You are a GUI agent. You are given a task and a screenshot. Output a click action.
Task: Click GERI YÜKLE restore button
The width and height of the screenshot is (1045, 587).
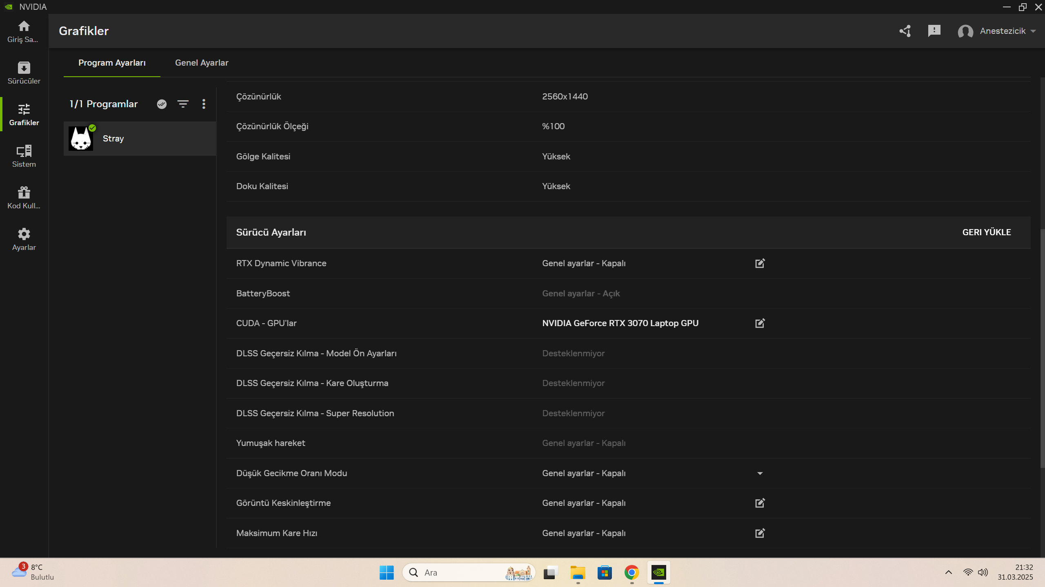click(x=987, y=232)
